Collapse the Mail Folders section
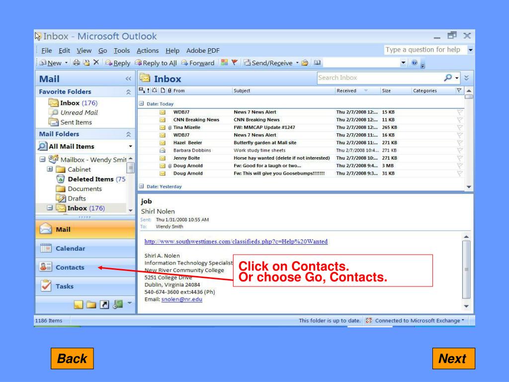Screen dimensions: 509x382 [x=129, y=134]
